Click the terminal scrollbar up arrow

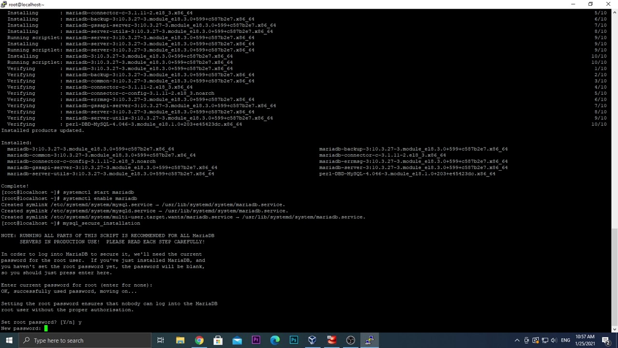(x=615, y=12)
